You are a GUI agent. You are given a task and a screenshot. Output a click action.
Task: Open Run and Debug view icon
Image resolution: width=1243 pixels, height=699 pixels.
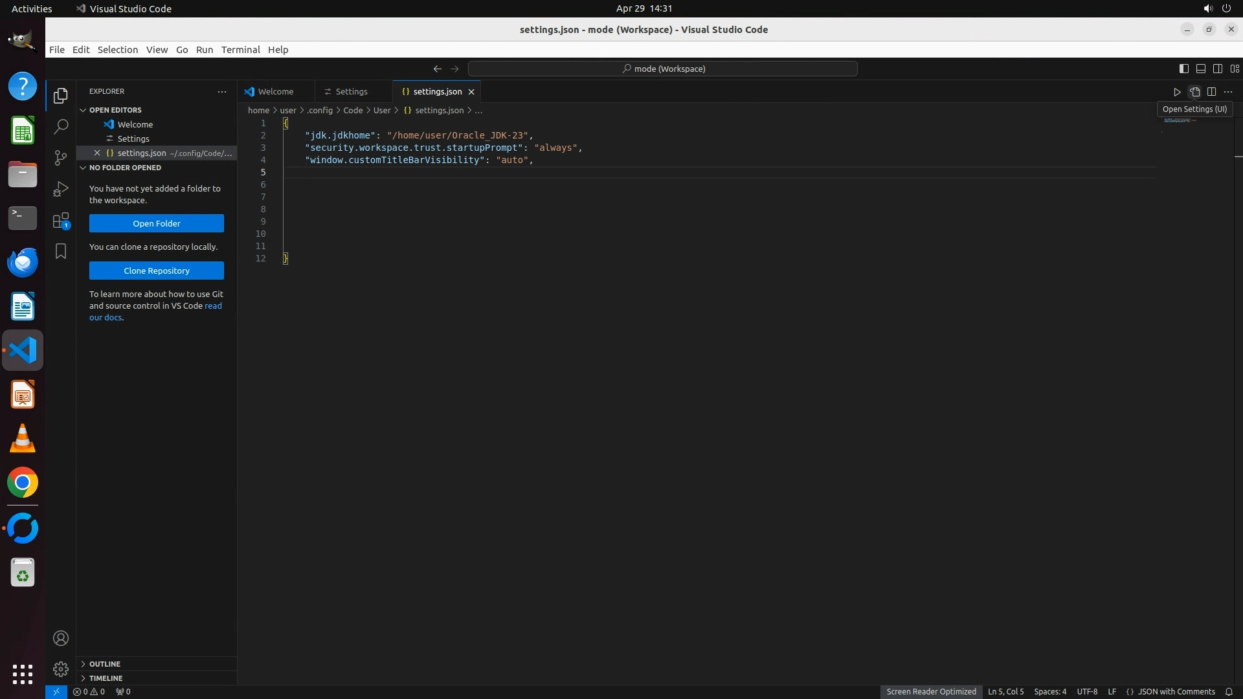tap(61, 189)
